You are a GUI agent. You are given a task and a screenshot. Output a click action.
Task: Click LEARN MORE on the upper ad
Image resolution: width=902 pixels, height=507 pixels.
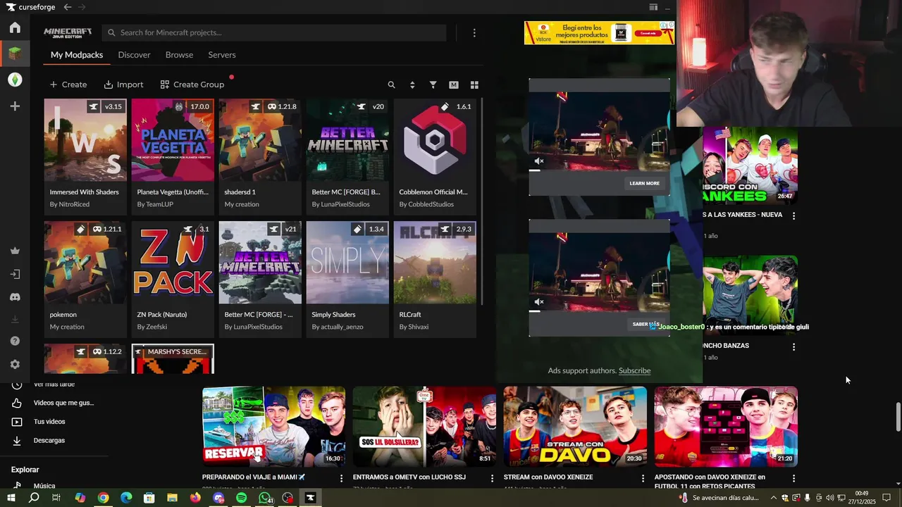[x=644, y=183]
